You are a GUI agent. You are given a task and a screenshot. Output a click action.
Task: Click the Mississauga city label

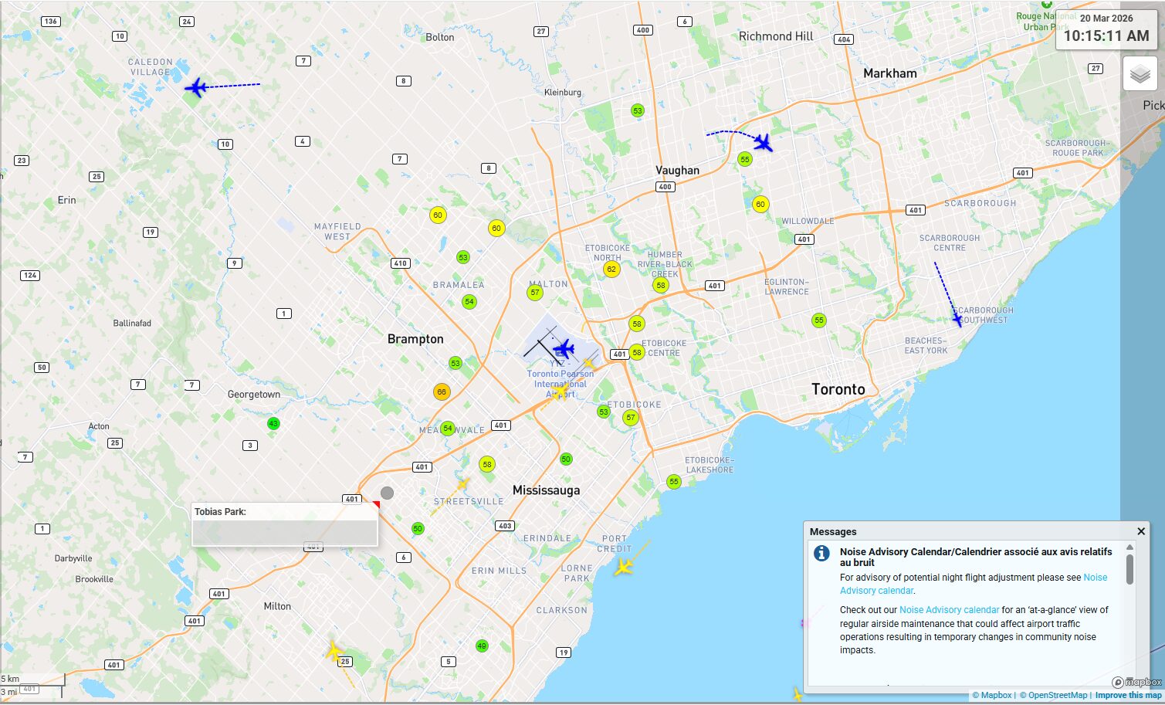coord(546,490)
